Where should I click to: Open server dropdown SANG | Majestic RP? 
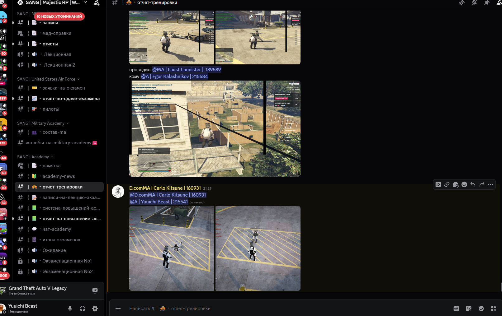(52, 3)
